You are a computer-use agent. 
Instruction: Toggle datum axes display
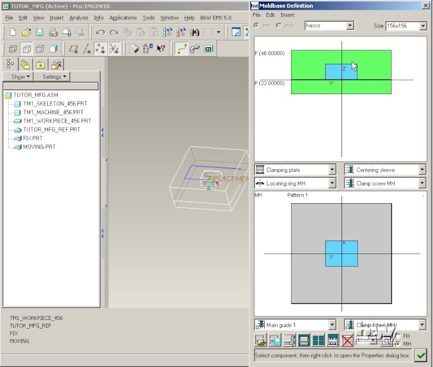[87, 49]
